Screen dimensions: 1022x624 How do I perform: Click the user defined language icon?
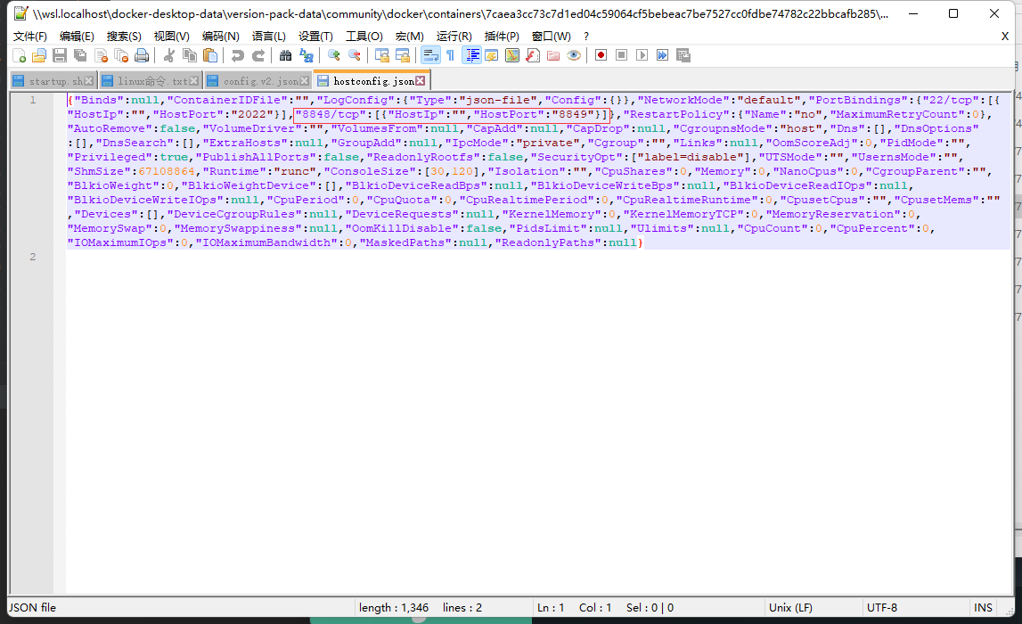pos(492,55)
